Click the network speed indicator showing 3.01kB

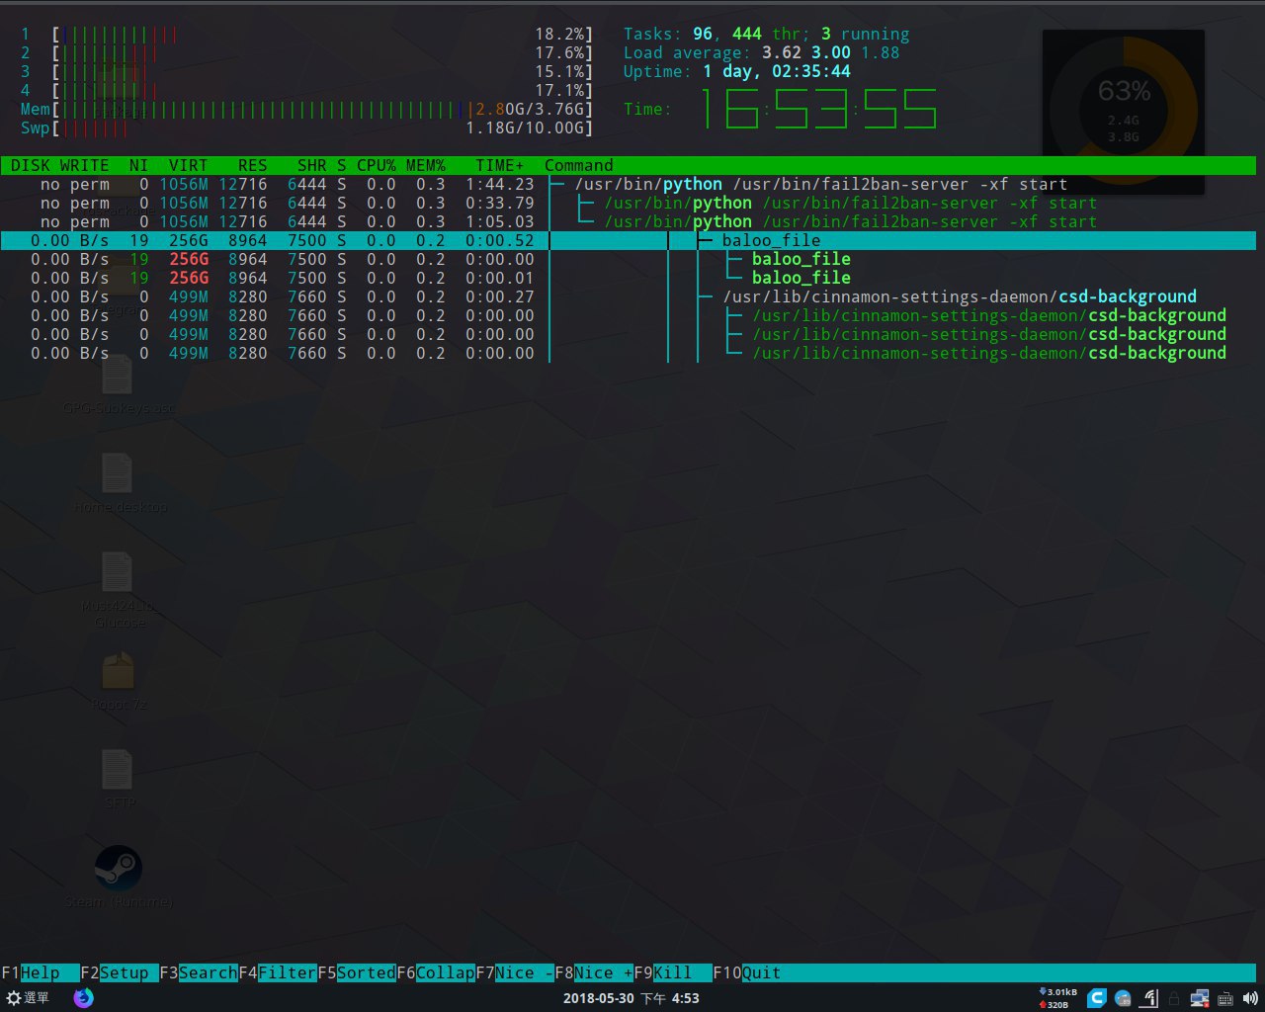[1058, 998]
